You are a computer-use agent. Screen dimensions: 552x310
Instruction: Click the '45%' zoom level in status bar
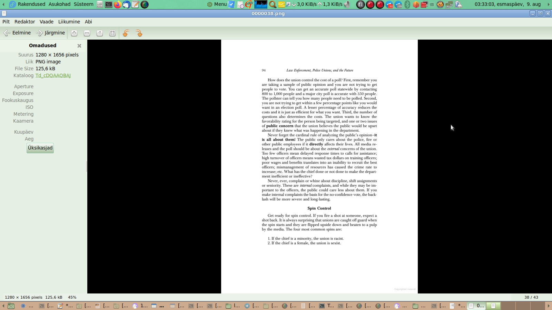pos(72,297)
